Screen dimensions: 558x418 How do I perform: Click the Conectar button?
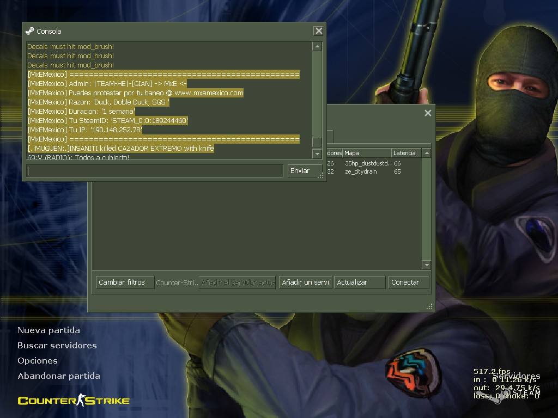409,282
